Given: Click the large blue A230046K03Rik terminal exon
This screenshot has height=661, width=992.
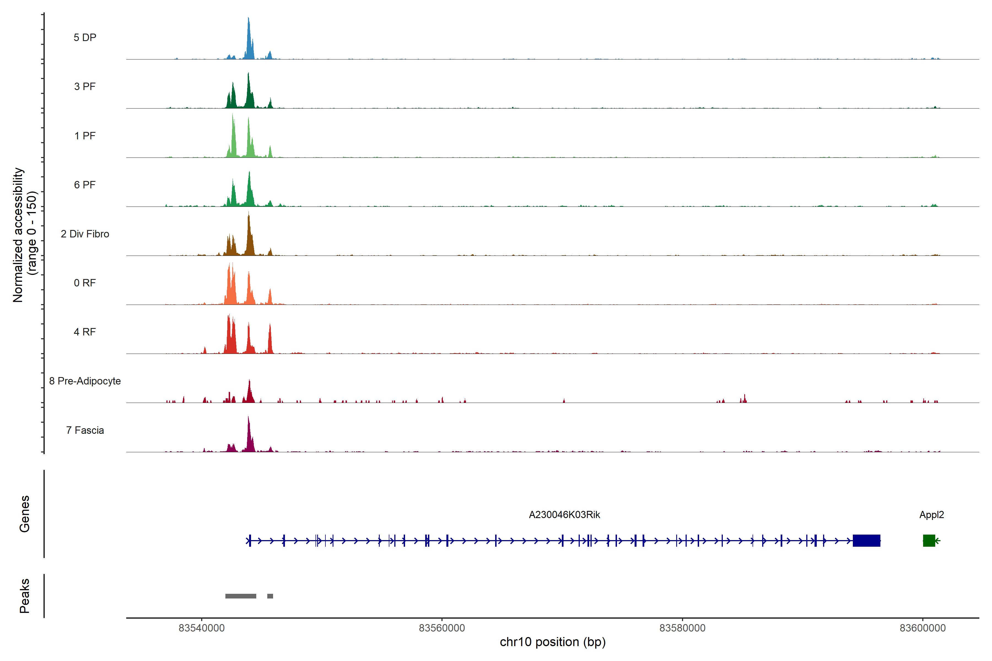Looking at the screenshot, I should [866, 540].
